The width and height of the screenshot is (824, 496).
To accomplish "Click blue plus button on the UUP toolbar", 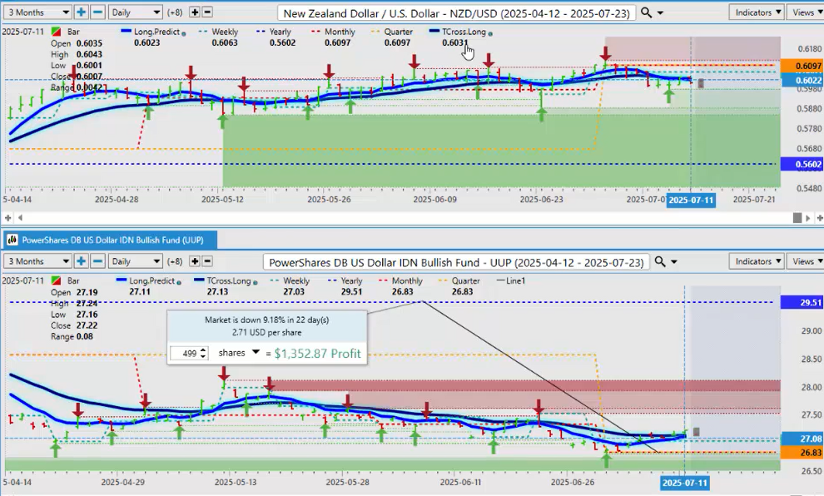I will (x=82, y=261).
